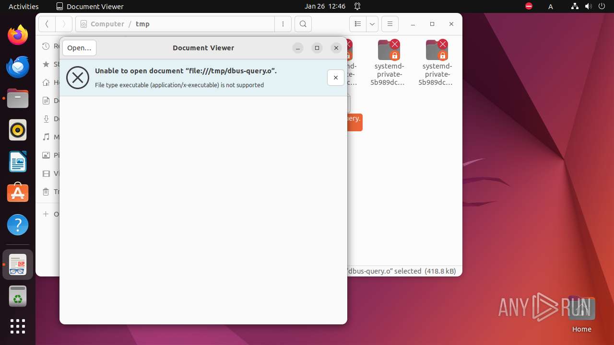The image size is (614, 345).
Task: Click the volume icon in the system tray
Action: [x=589, y=6]
